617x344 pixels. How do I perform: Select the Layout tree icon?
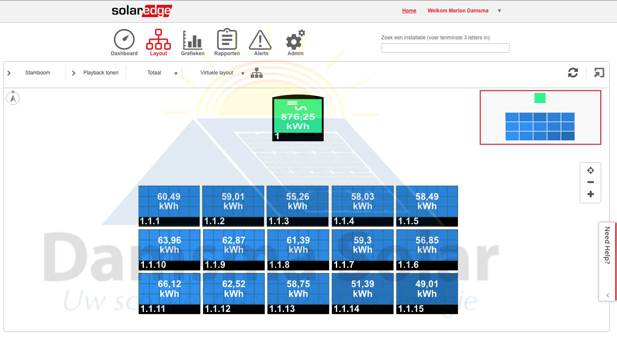158,40
